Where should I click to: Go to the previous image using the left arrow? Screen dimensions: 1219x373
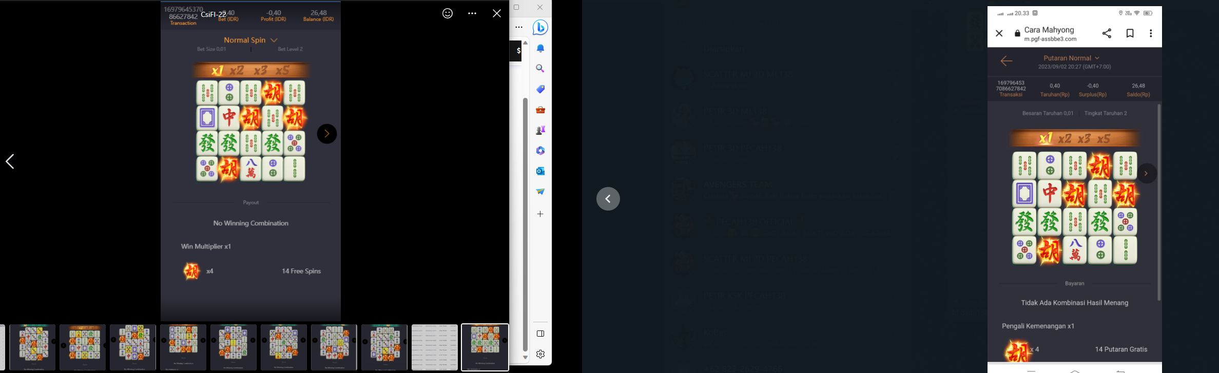tap(10, 161)
